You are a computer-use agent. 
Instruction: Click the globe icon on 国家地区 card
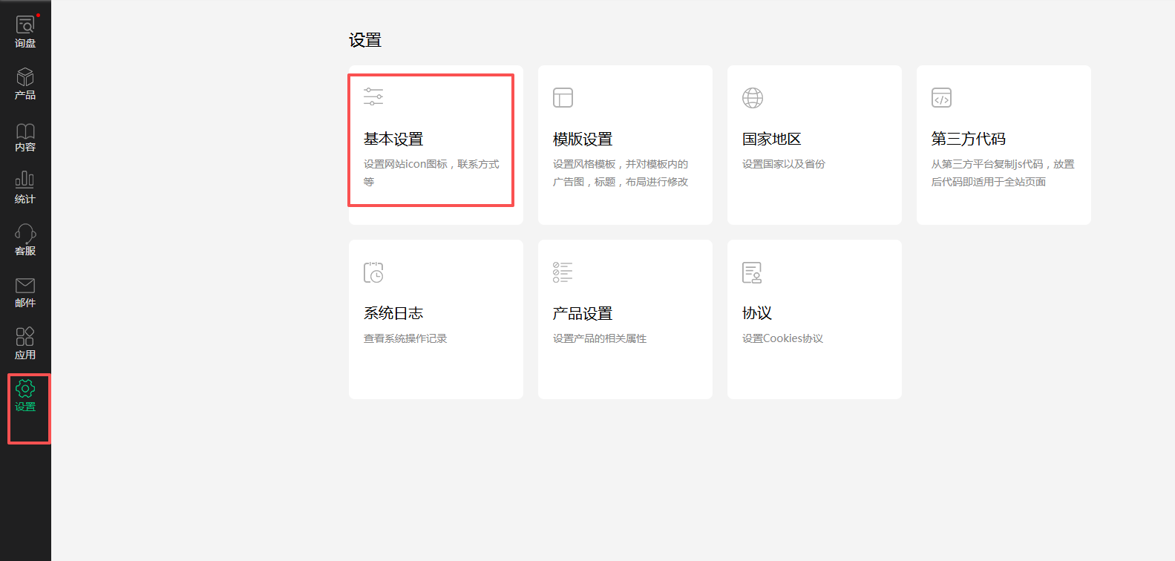tap(753, 98)
